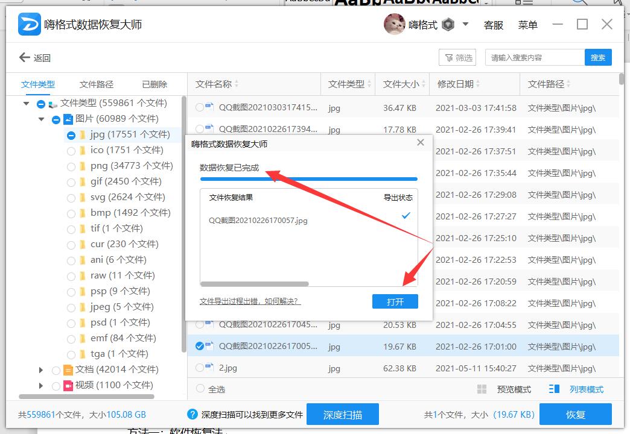Click the 文档 category document icon
Screen dimensions: 630x434
pos(68,370)
